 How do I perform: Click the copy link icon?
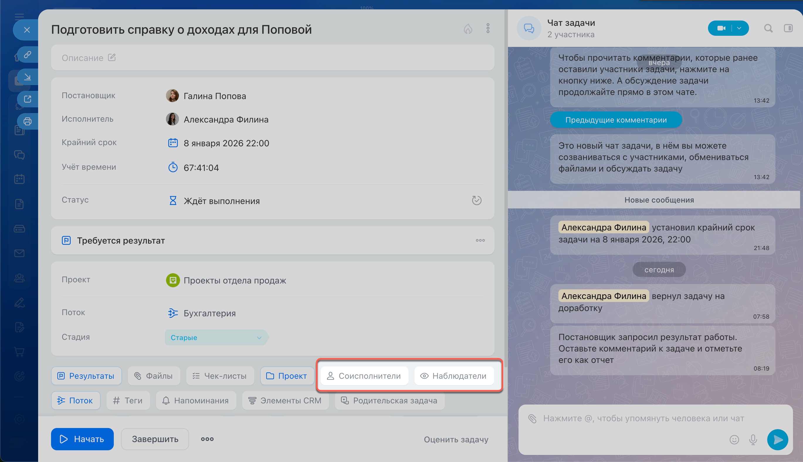[x=28, y=55]
